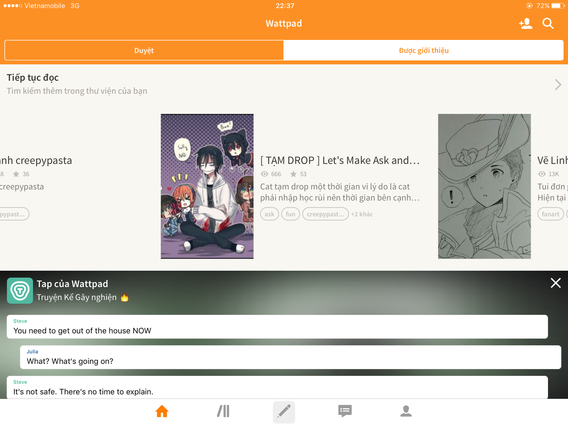Open the library books icon
The image size is (568, 426).
(223, 411)
